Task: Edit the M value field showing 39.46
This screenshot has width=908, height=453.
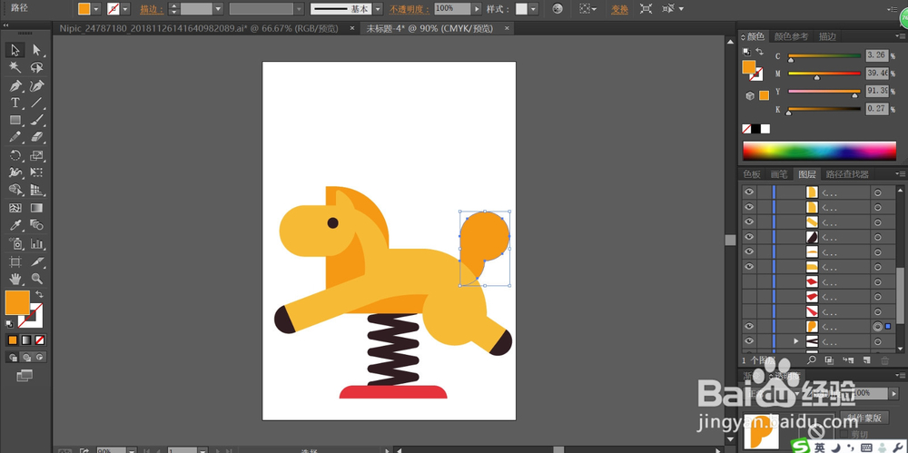Action: click(877, 73)
